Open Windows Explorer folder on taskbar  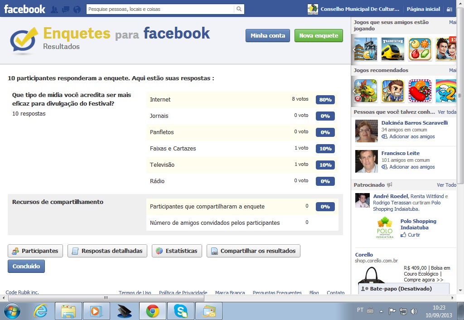(68, 311)
